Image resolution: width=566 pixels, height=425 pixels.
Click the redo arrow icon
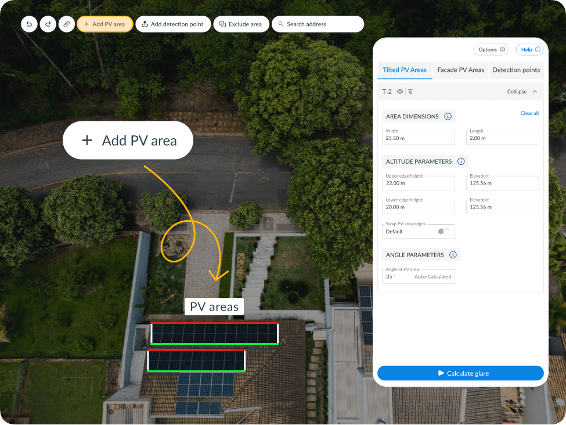point(48,24)
